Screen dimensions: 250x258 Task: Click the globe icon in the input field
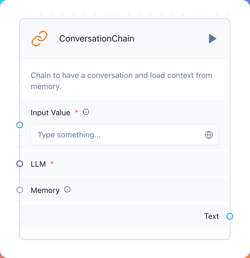click(x=209, y=135)
